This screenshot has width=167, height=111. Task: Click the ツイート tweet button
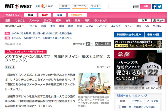point(10,67)
